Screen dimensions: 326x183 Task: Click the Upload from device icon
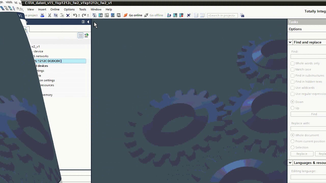[x=107, y=15]
